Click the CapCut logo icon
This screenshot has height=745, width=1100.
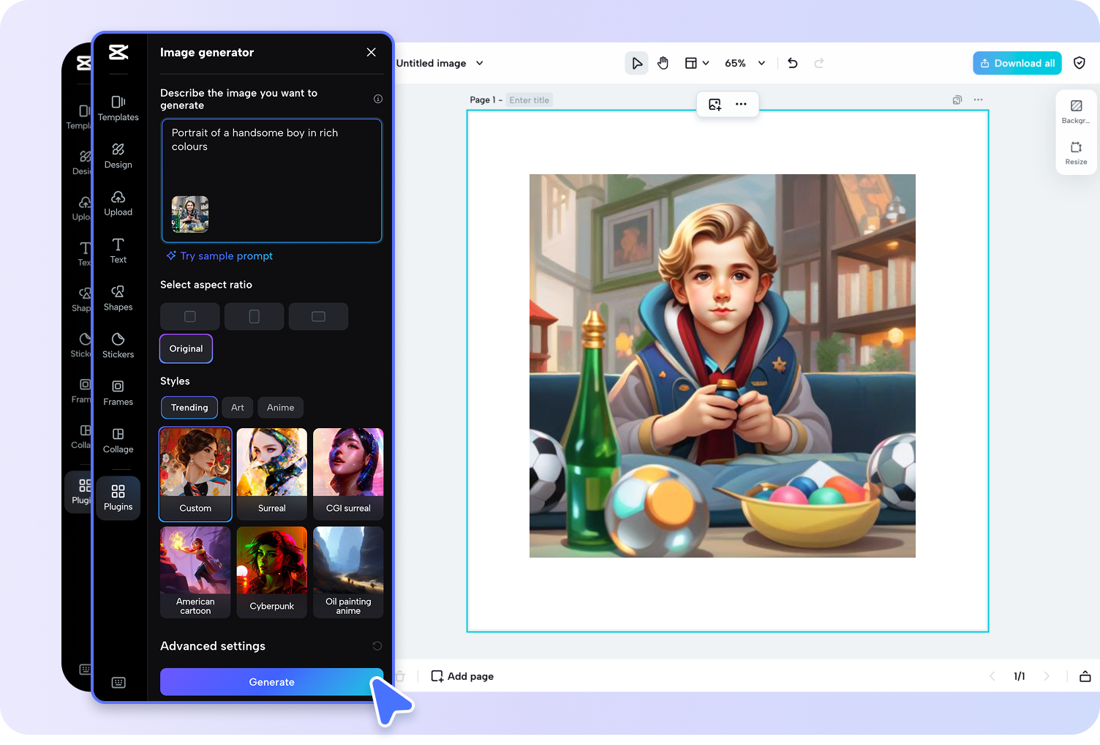118,52
